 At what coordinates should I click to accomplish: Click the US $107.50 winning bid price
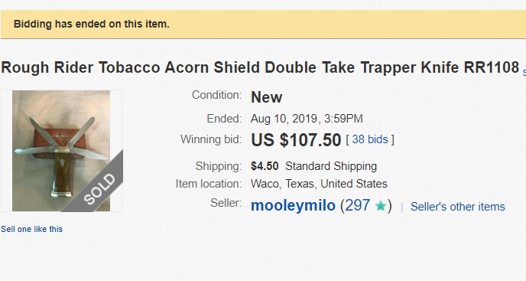(x=296, y=140)
